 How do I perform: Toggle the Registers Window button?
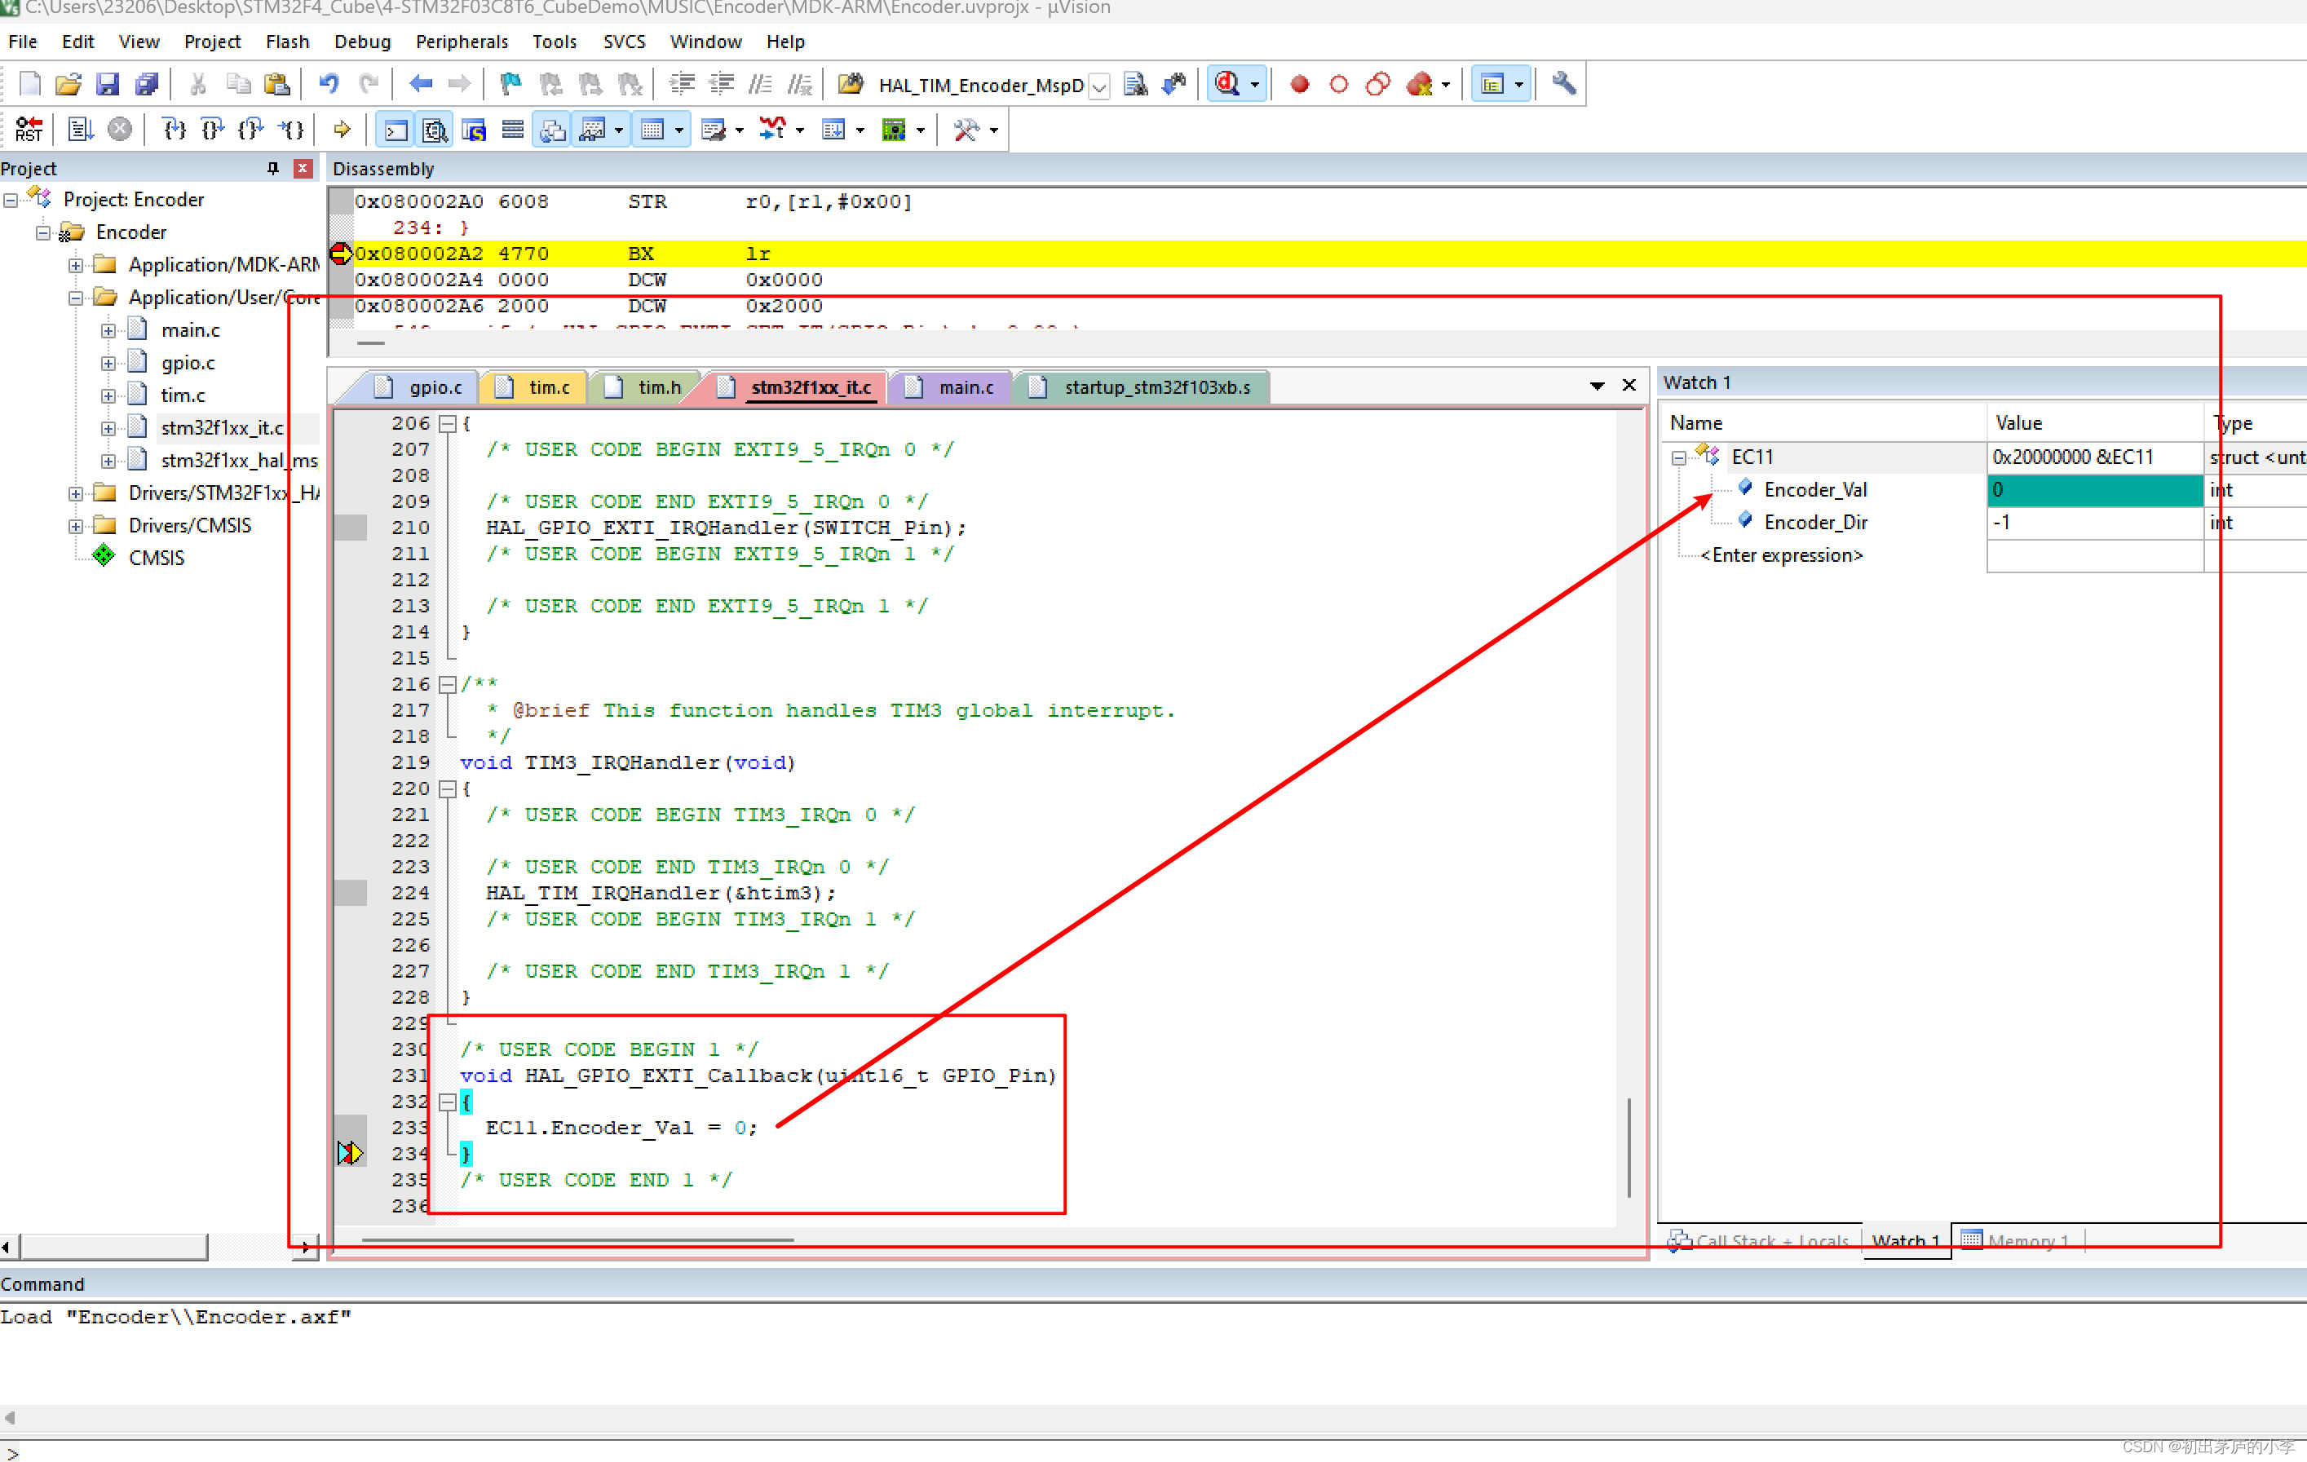pyautogui.click(x=513, y=130)
